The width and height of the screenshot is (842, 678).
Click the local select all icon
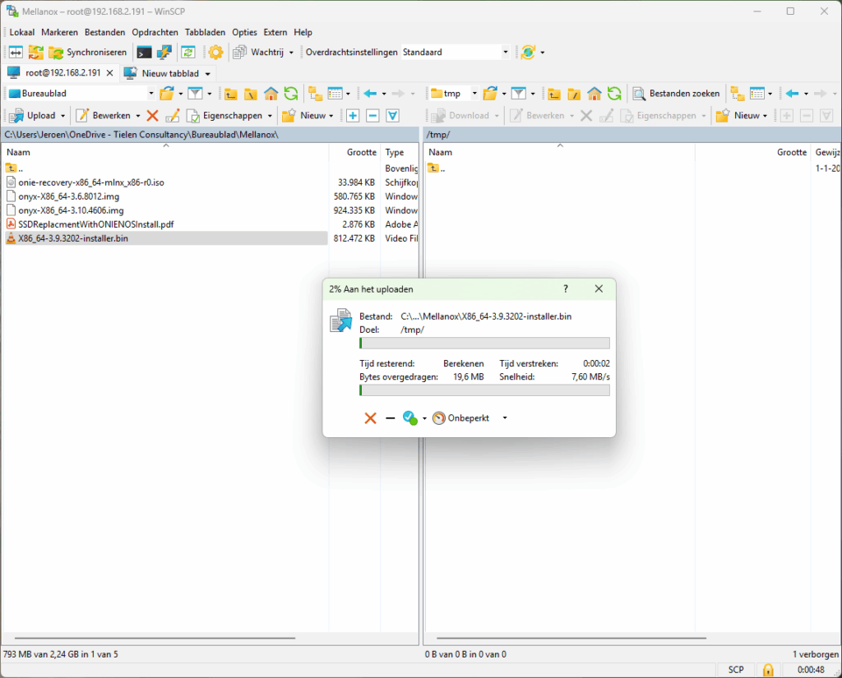[x=392, y=115]
